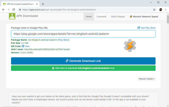Maximize the browser window
Viewport: 169px width, 107px height.
point(158,2)
